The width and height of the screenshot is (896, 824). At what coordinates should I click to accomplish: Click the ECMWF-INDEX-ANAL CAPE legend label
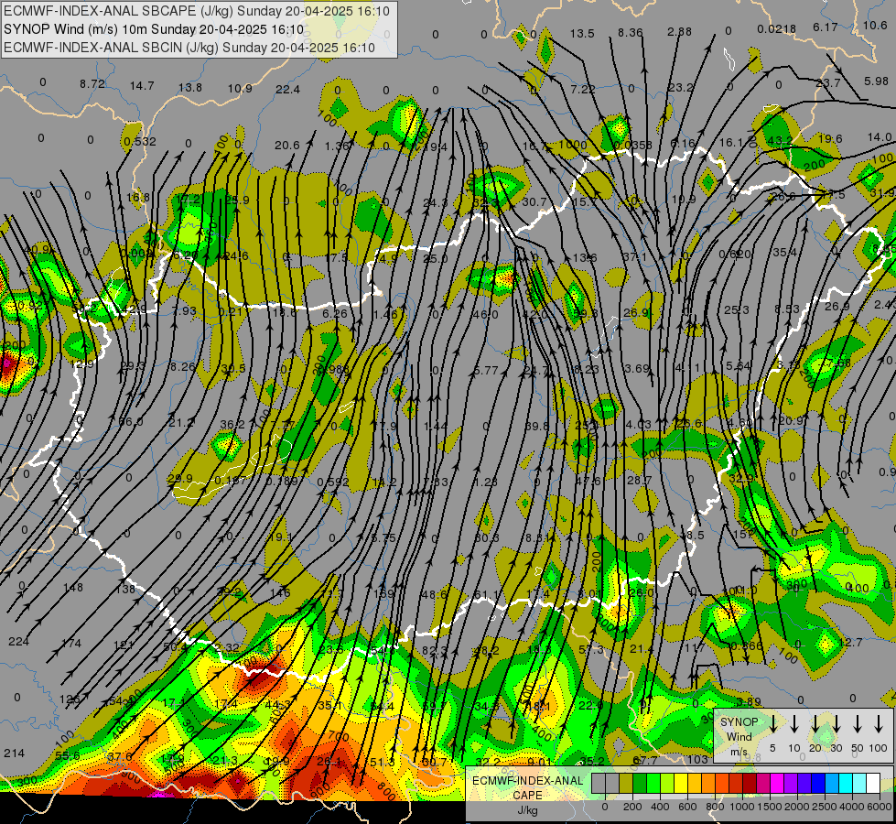(528, 787)
